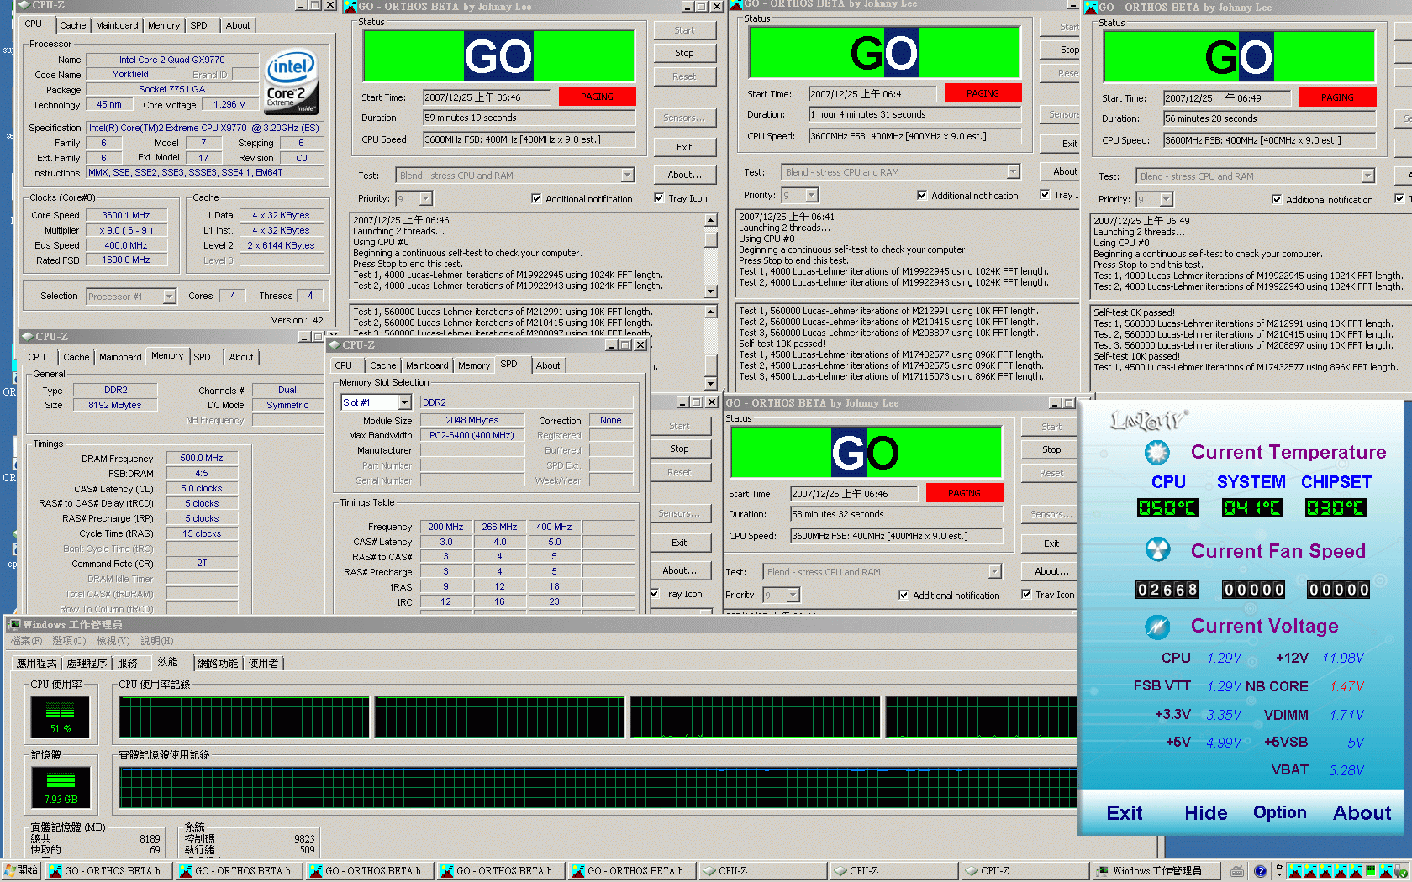This screenshot has width=1412, height=882.
Task: Switch to 網路功能 tab in Task Manager
Action: click(x=218, y=663)
